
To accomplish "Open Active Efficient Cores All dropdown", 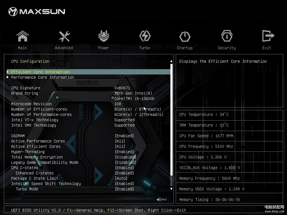I will tap(120, 146).
